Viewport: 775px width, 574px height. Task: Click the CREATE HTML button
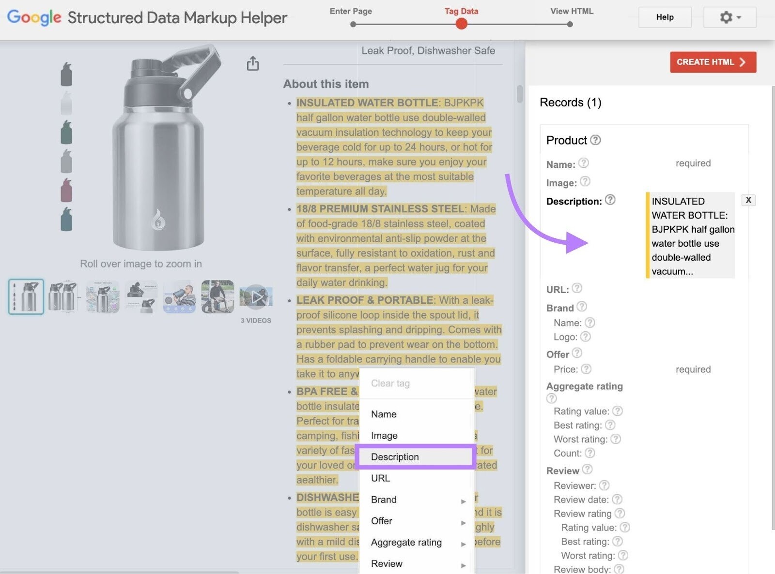tap(713, 62)
